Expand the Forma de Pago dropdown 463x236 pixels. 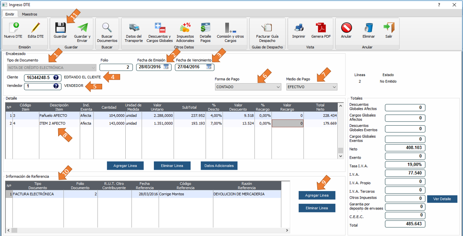pyautogui.click(x=278, y=87)
